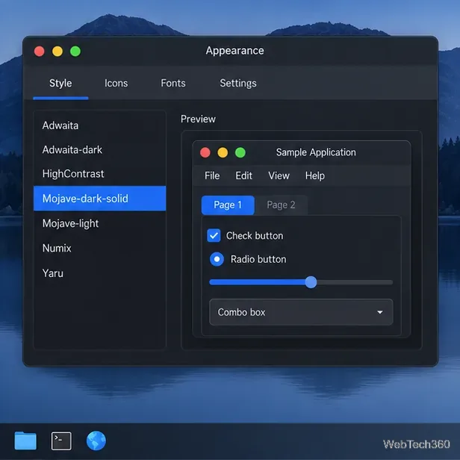Switch to Page 2 tab in preview
The image size is (460, 460).
point(281,205)
